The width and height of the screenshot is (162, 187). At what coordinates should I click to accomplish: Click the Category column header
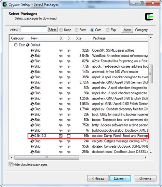[19, 38]
